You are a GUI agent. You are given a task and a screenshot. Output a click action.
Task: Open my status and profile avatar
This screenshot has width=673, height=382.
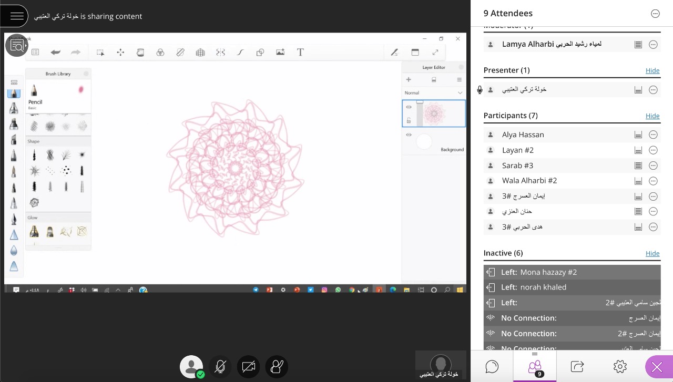pos(191,366)
